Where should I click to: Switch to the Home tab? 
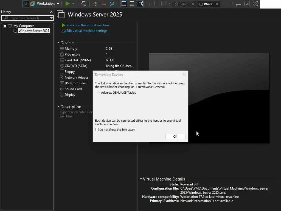181,4
